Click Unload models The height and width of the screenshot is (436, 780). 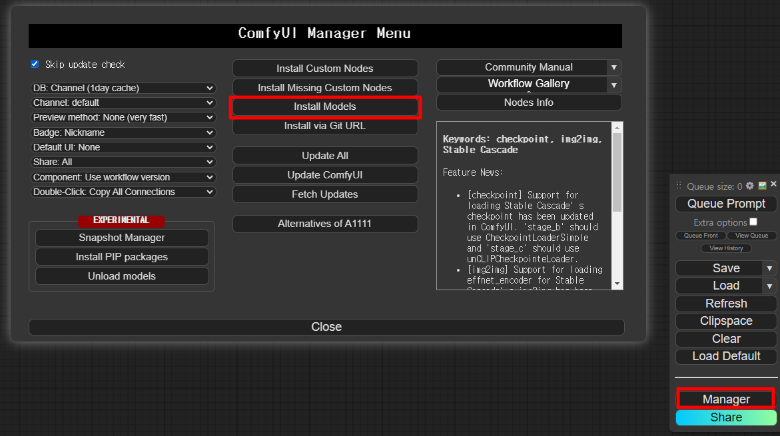pyautogui.click(x=122, y=276)
